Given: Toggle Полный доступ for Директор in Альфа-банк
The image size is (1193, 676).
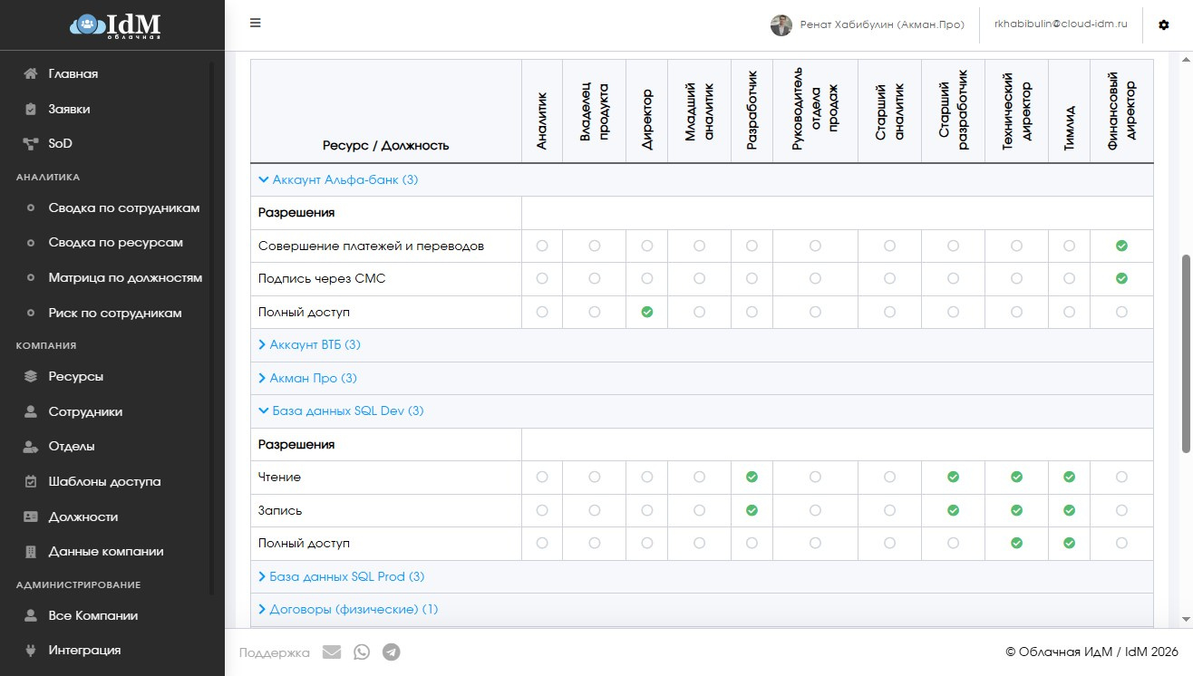Looking at the screenshot, I should [647, 312].
